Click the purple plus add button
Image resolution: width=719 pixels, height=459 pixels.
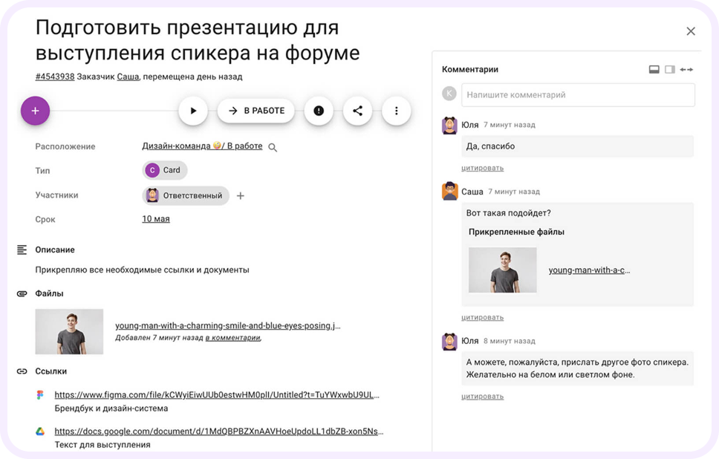tap(36, 111)
